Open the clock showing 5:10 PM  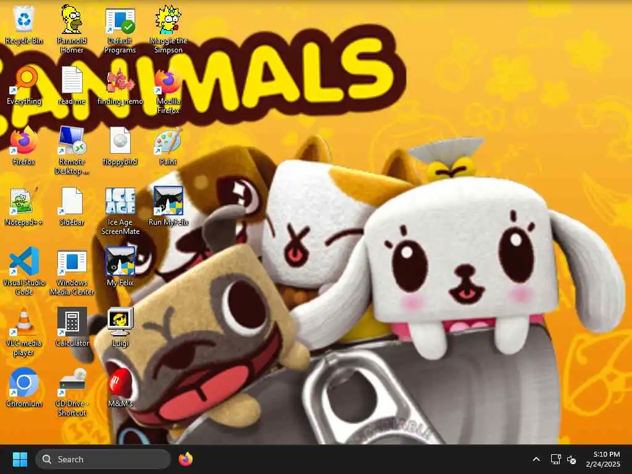click(603, 459)
